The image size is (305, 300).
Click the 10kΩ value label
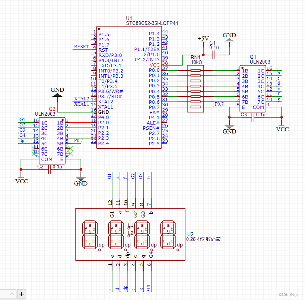197,62
